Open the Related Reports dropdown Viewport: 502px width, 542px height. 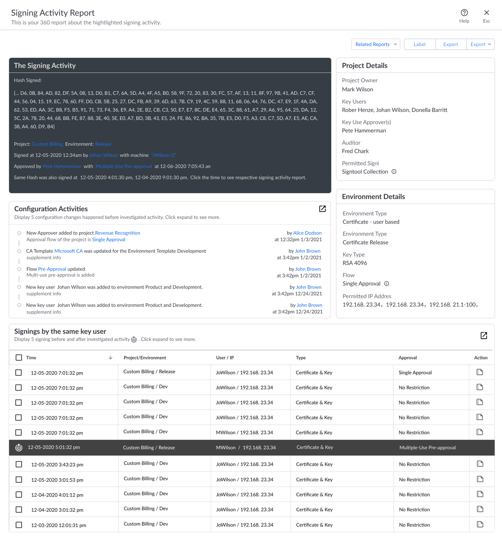pyautogui.click(x=375, y=44)
